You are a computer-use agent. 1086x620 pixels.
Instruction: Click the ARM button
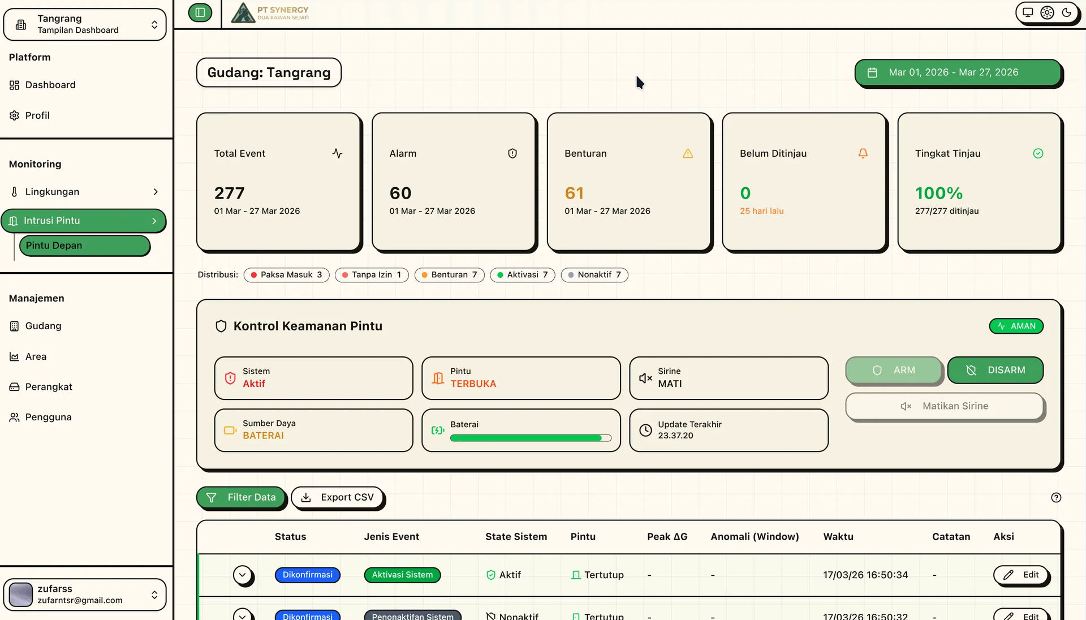(x=894, y=370)
